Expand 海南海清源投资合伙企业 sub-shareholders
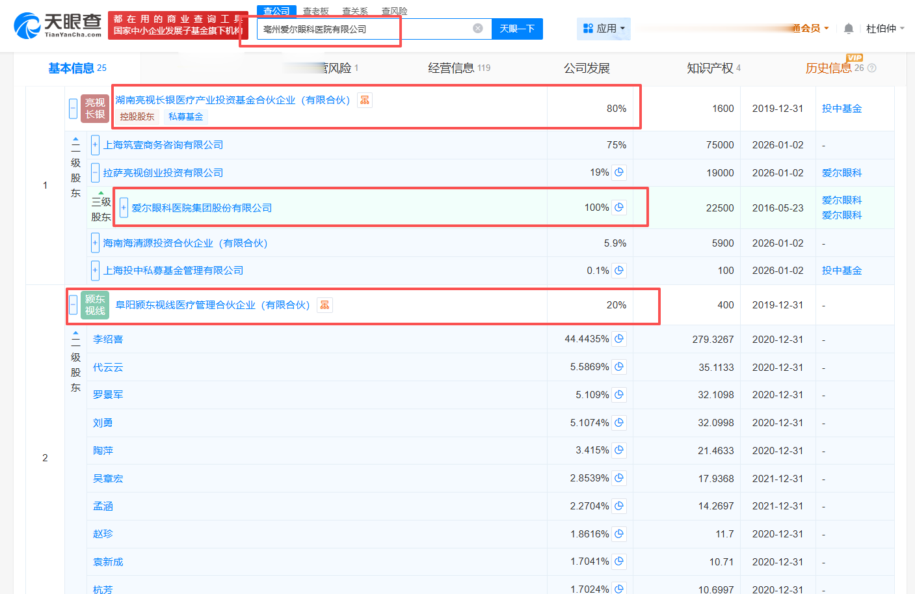Image resolution: width=915 pixels, height=594 pixels. (x=95, y=243)
